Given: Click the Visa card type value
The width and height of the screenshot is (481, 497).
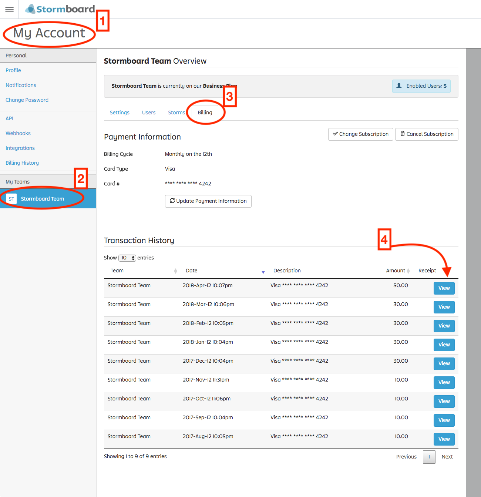Looking at the screenshot, I should 170,169.
